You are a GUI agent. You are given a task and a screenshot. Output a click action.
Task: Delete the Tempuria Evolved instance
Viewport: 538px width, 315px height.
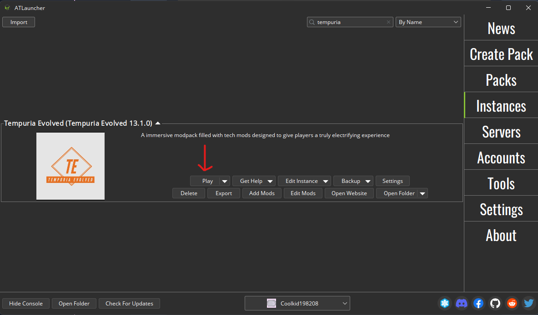pyautogui.click(x=189, y=193)
